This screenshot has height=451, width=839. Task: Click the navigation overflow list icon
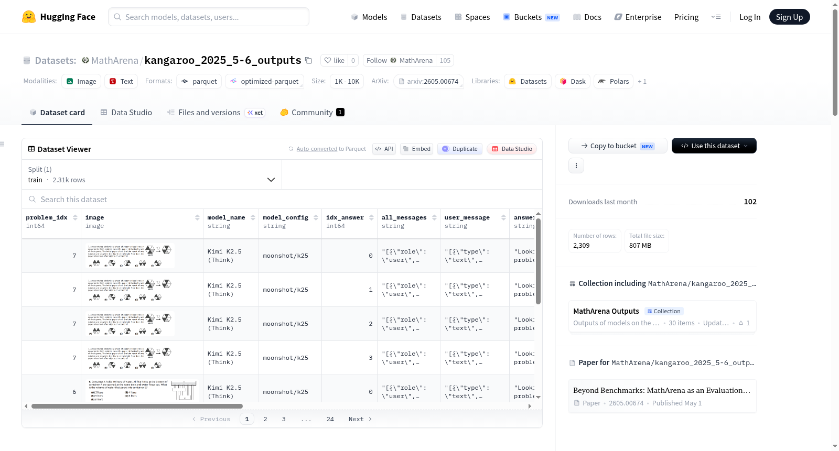point(716,17)
